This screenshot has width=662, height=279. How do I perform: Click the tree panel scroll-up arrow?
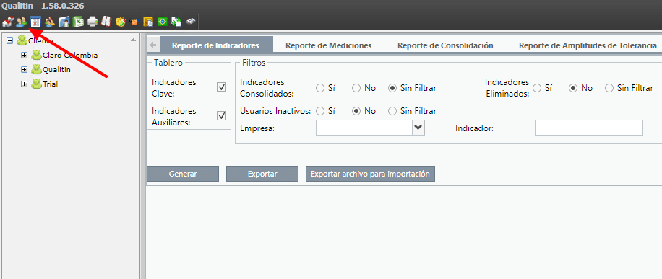pyautogui.click(x=134, y=40)
